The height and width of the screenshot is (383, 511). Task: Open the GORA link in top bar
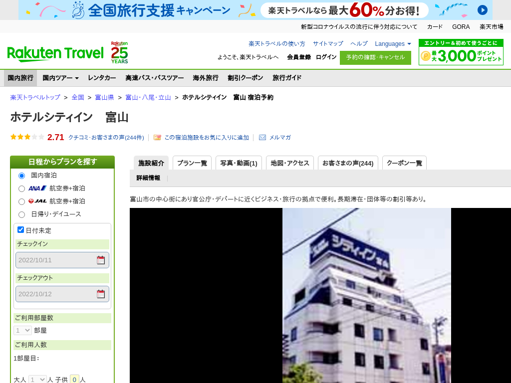(461, 27)
